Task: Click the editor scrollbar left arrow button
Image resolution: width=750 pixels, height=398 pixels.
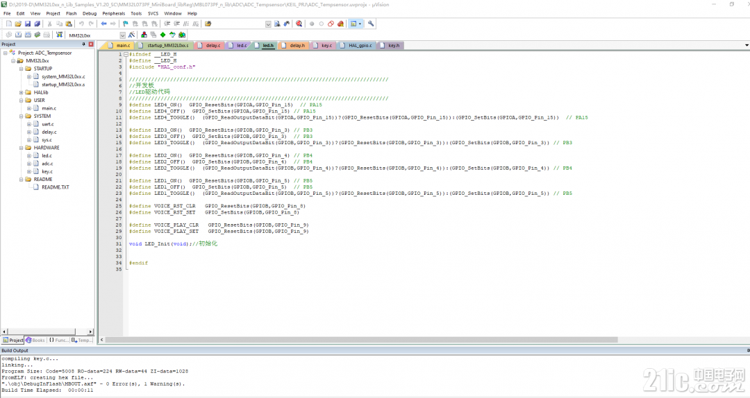Action: click(x=101, y=340)
